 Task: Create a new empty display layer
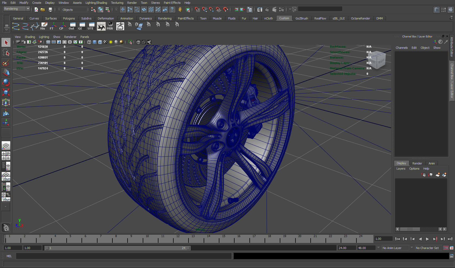[x=437, y=175]
